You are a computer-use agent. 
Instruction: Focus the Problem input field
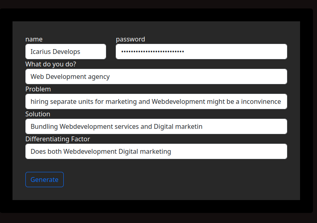(x=156, y=101)
